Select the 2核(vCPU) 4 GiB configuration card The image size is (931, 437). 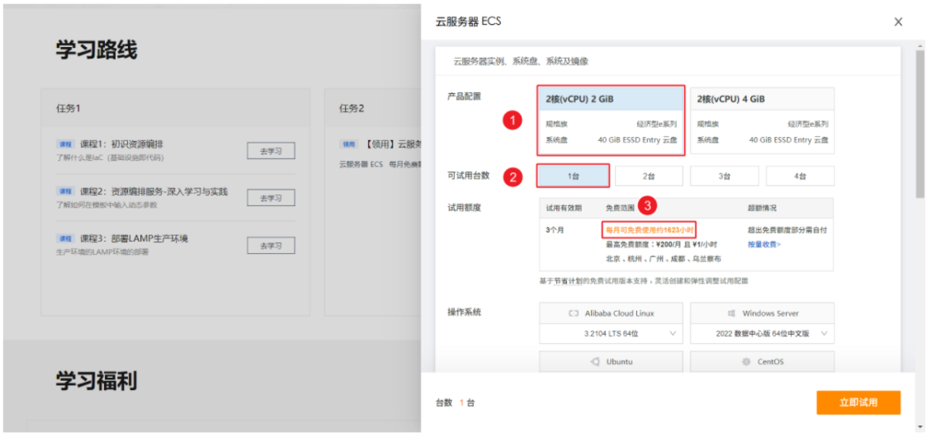762,120
